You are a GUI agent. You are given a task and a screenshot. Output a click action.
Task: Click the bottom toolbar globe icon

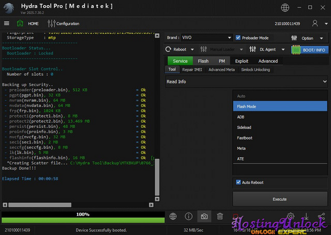(x=174, y=216)
